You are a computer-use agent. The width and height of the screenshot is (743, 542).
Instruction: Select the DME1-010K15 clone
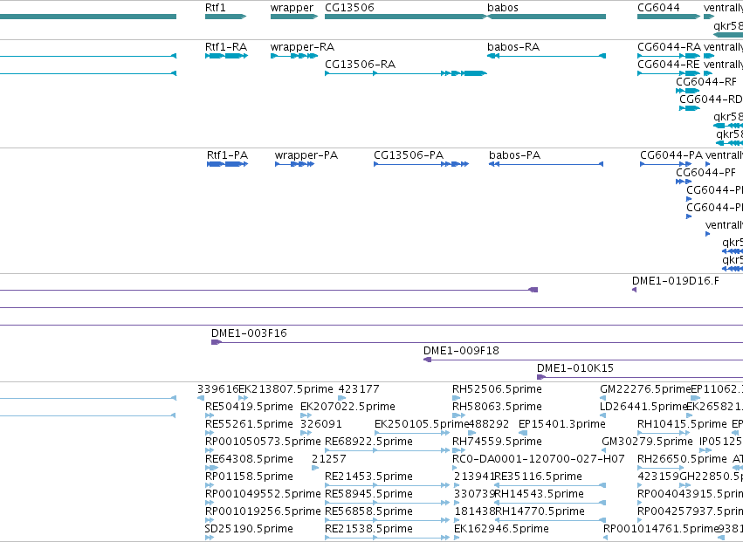[x=640, y=378]
